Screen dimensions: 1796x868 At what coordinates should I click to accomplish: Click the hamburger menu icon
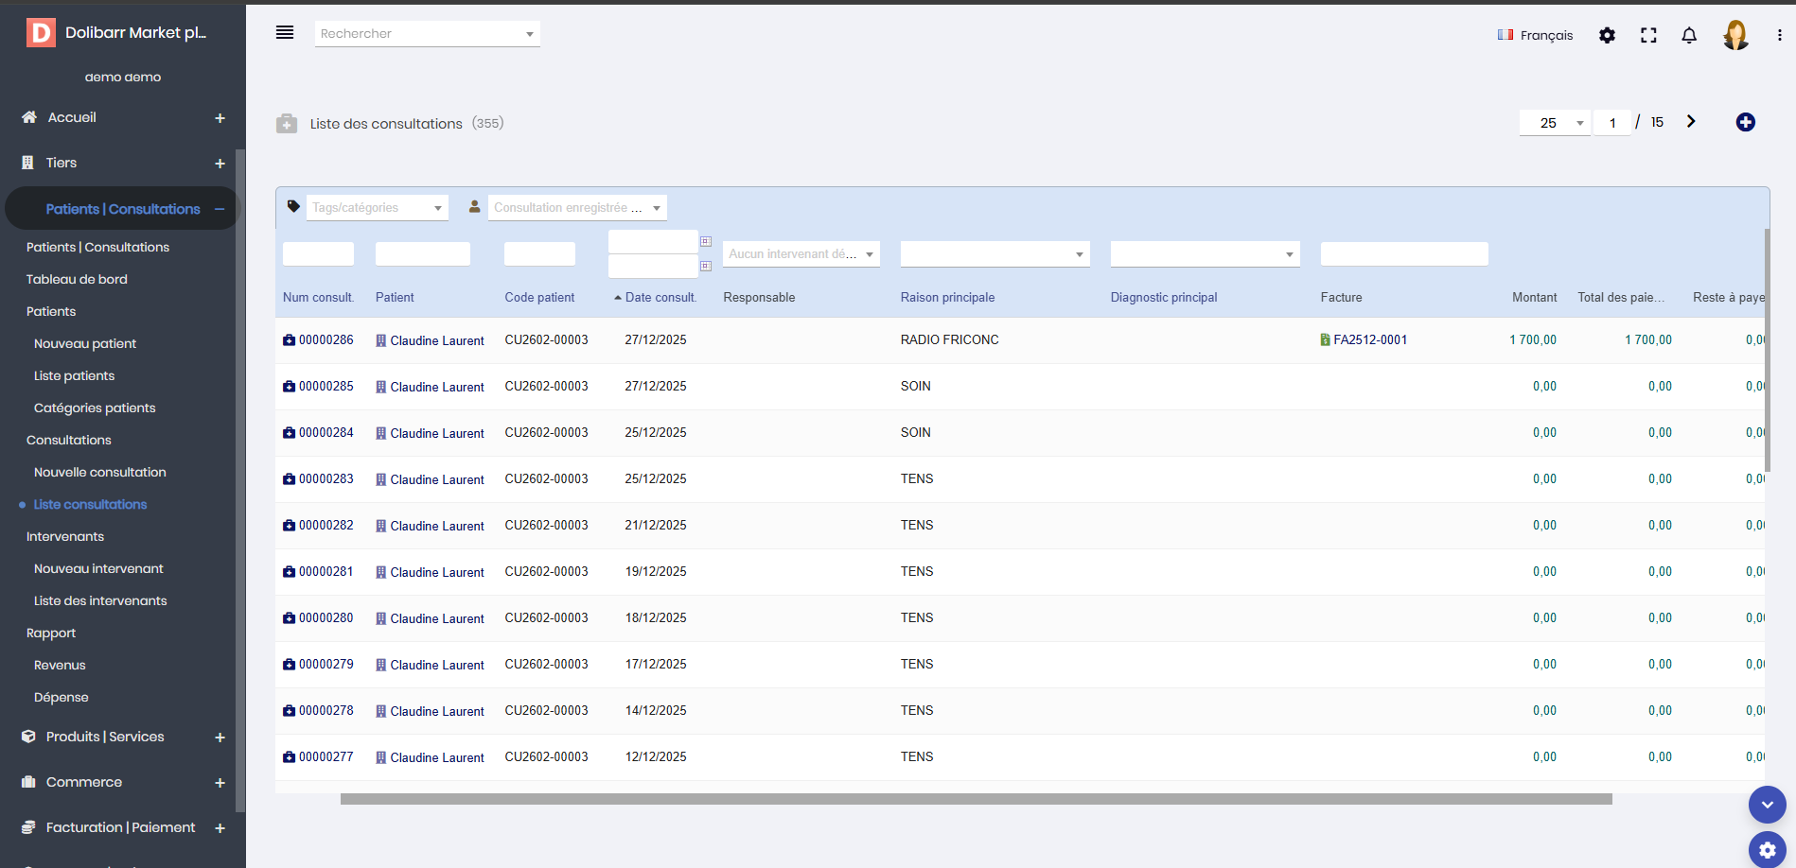pos(284,33)
